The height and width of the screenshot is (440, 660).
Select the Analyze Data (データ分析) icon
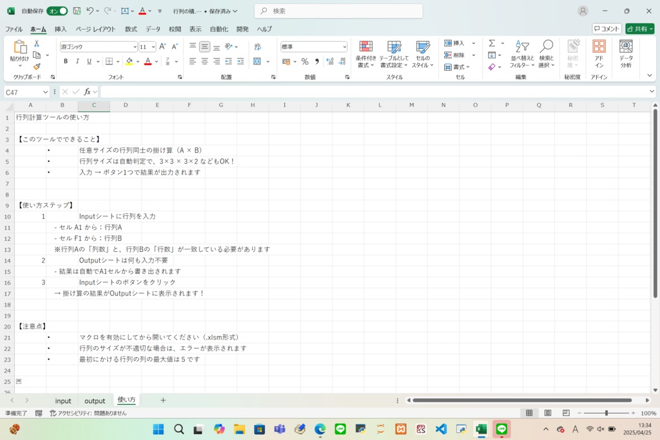coord(624,55)
